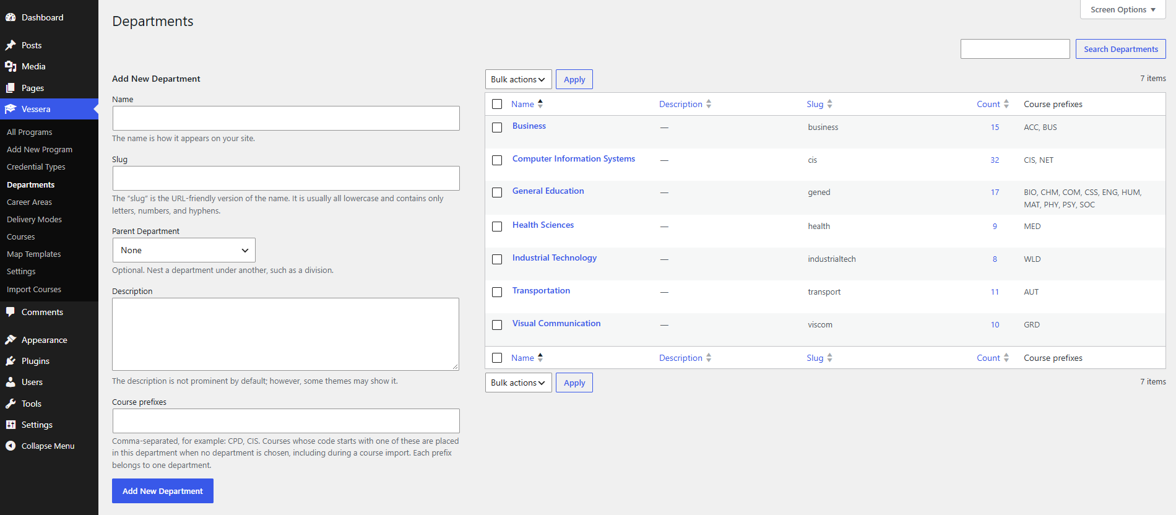Click the Vessera graduation cap icon
Image resolution: width=1176 pixels, height=515 pixels.
[11, 109]
